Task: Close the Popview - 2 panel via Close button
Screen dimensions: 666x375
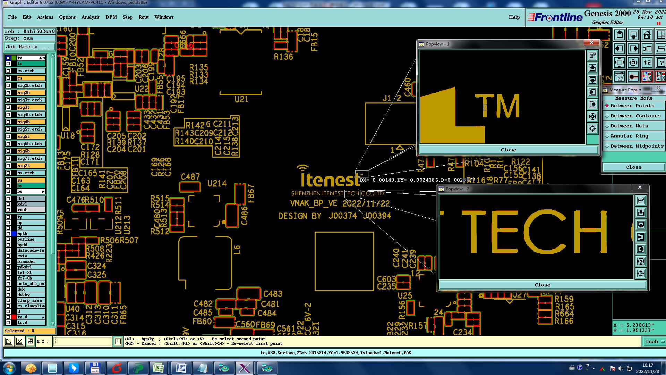Action: pos(542,285)
